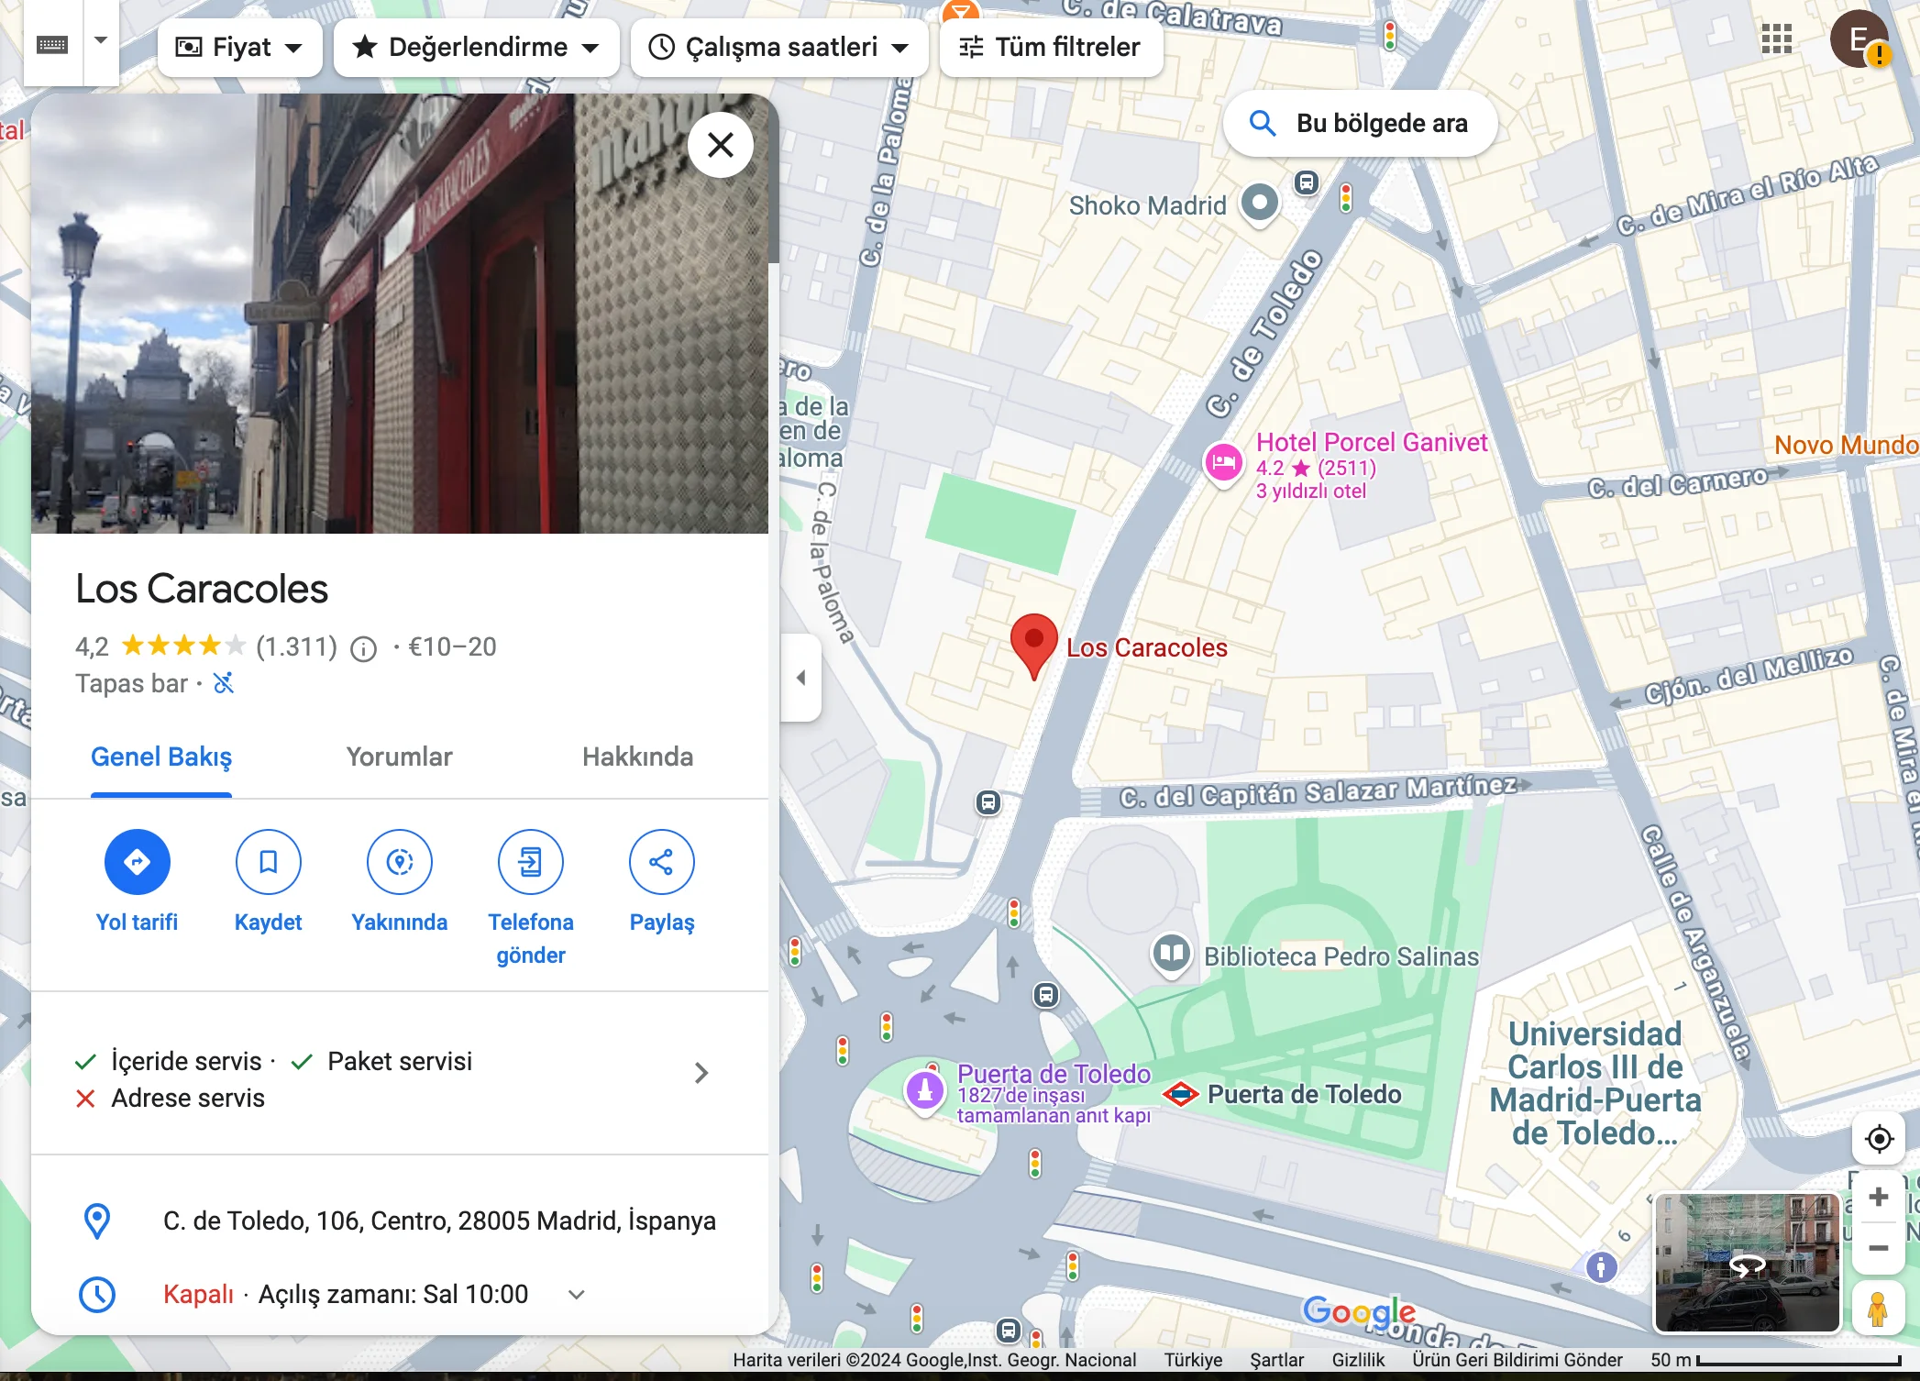1920x1381 pixels.
Task: Click rating info icon next to (1.311)
Action: 364,649
